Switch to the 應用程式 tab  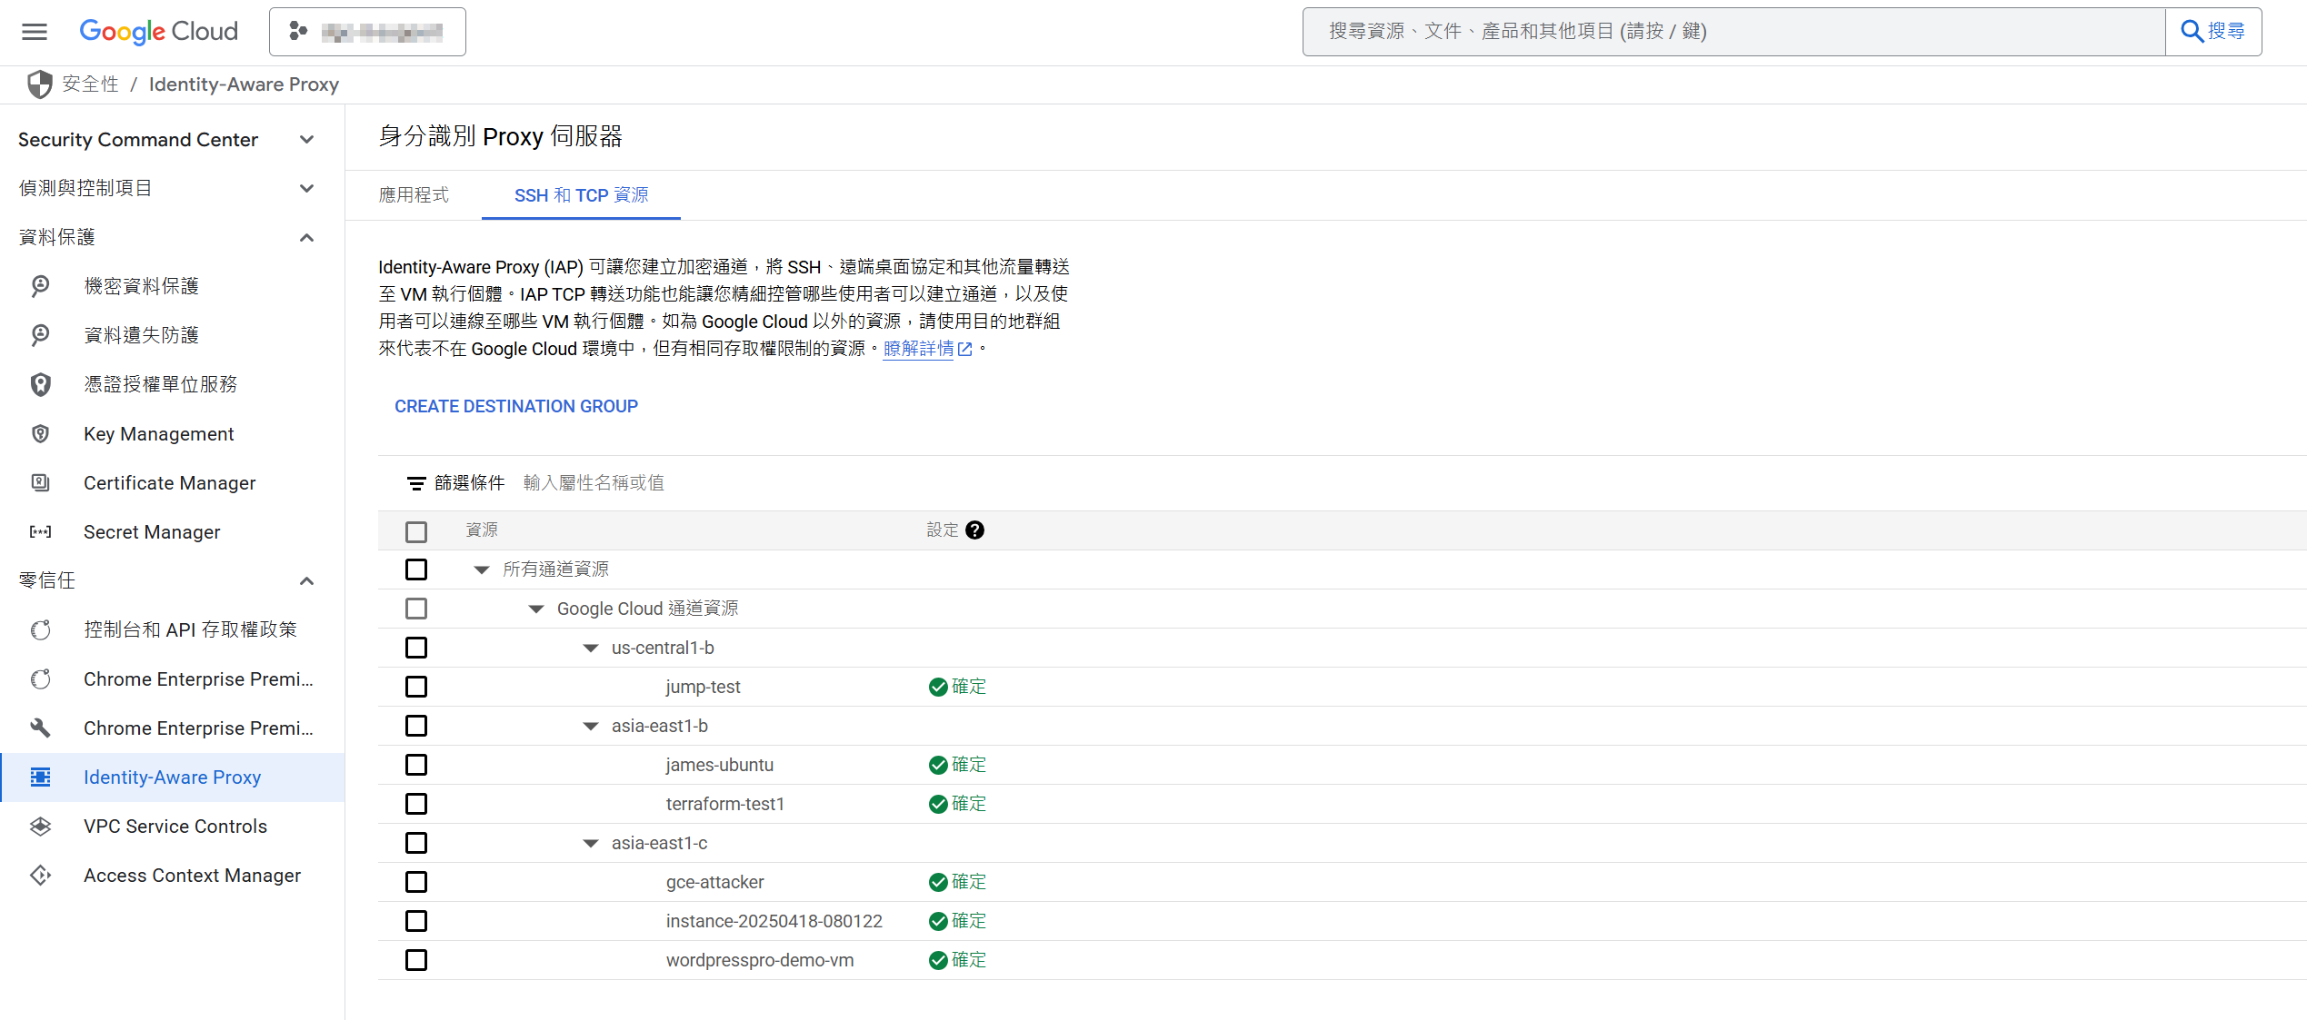click(x=414, y=195)
